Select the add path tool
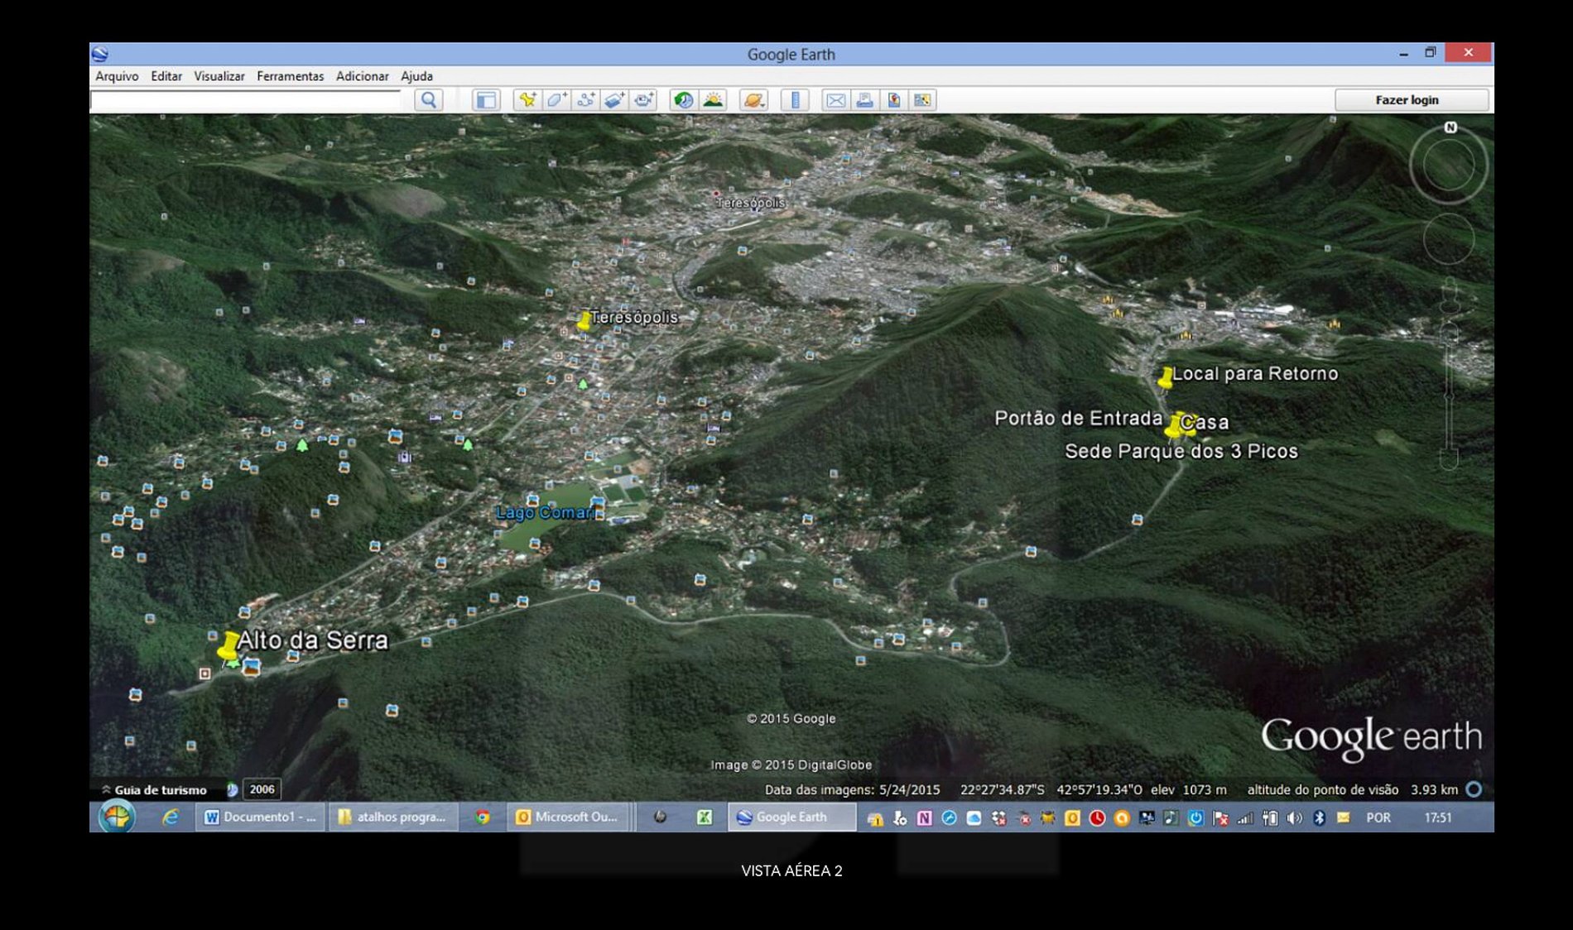 tap(585, 100)
